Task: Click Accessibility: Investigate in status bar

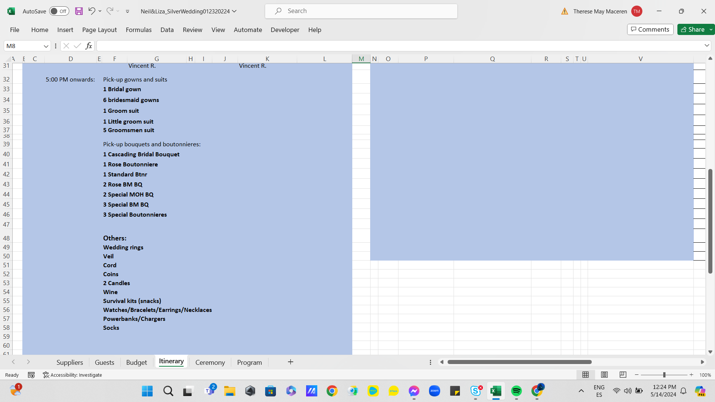Action: [72, 375]
